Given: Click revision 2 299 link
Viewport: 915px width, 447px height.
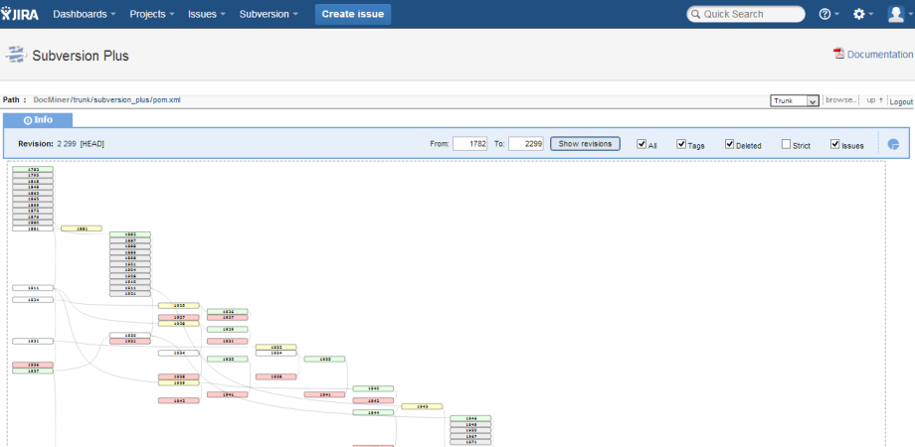Looking at the screenshot, I should pos(67,143).
